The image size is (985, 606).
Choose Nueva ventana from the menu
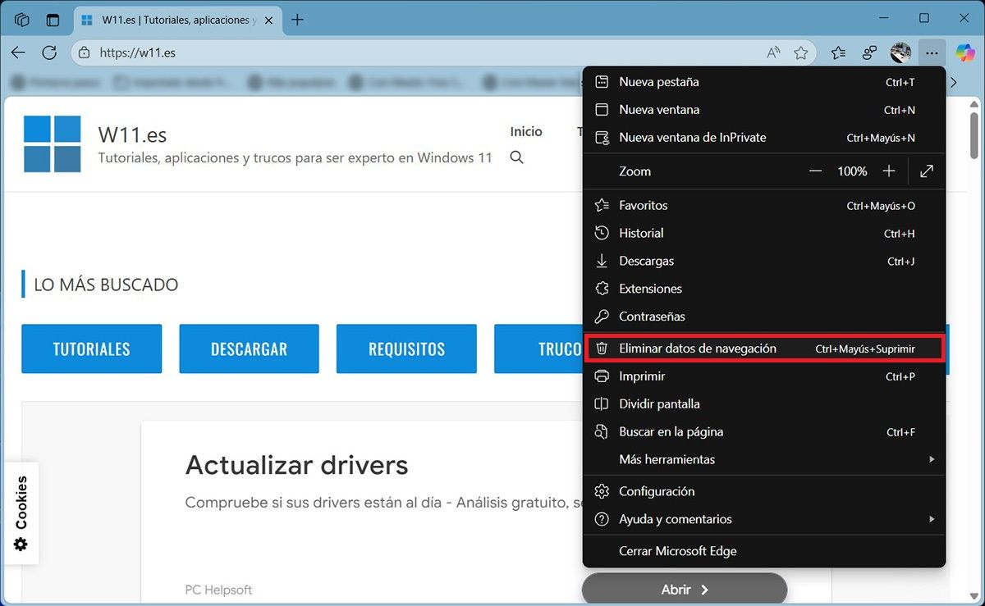click(x=764, y=110)
